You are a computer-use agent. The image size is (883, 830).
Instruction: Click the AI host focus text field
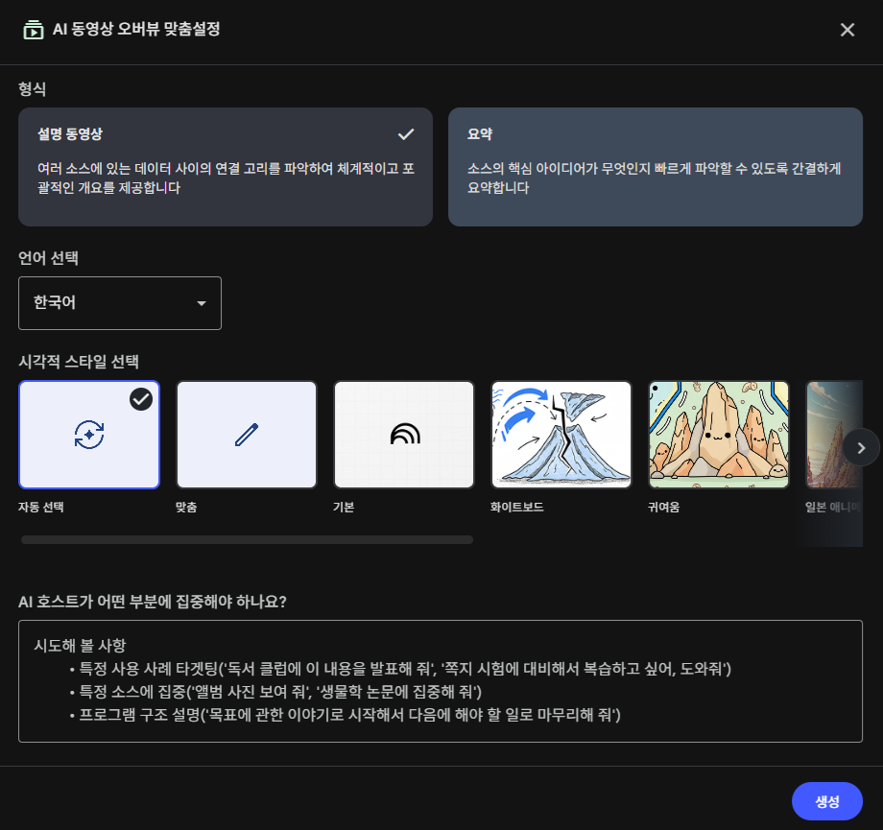pos(440,681)
